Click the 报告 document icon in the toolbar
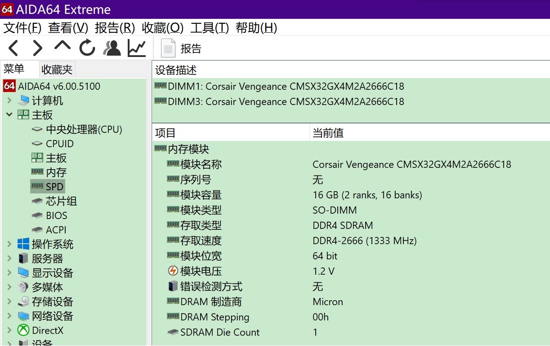The image size is (550, 346). tap(168, 48)
